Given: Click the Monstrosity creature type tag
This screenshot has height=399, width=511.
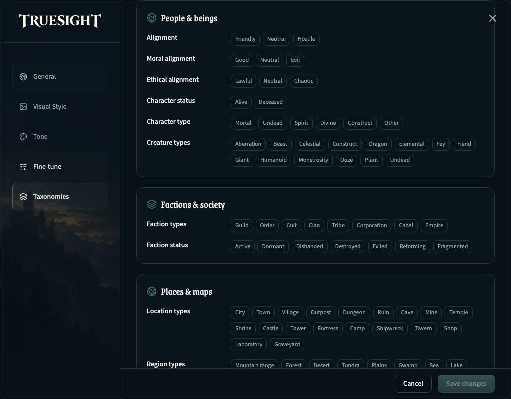Looking at the screenshot, I should coord(313,160).
